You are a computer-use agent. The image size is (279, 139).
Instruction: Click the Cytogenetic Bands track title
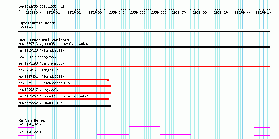(x=37, y=23)
